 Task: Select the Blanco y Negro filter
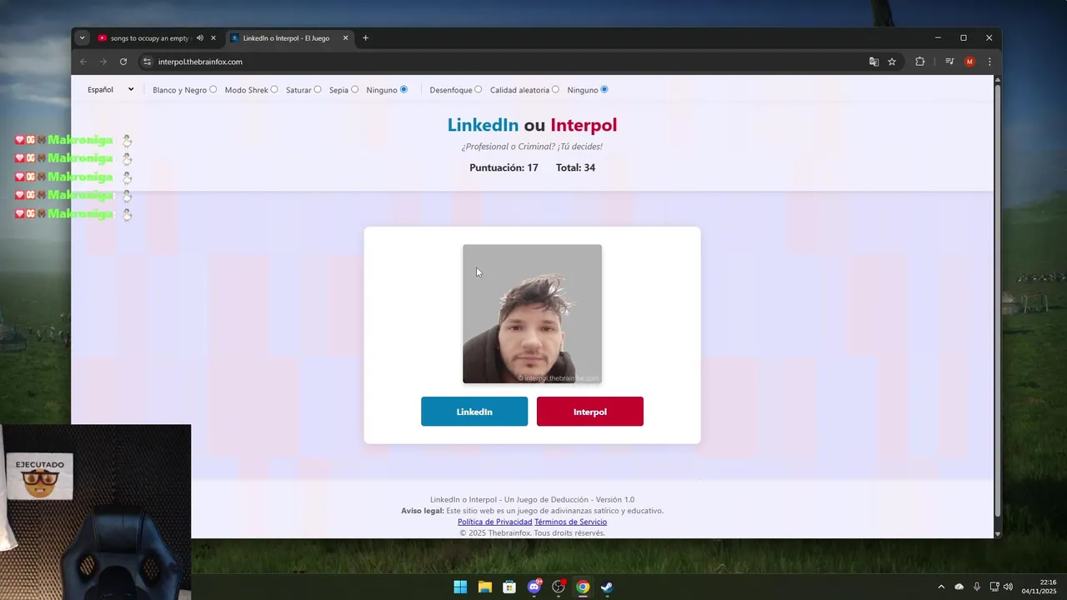[213, 89]
